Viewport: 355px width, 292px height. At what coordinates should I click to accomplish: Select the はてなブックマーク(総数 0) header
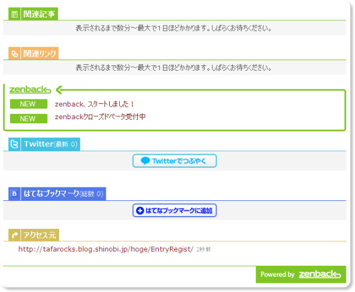[x=57, y=194]
